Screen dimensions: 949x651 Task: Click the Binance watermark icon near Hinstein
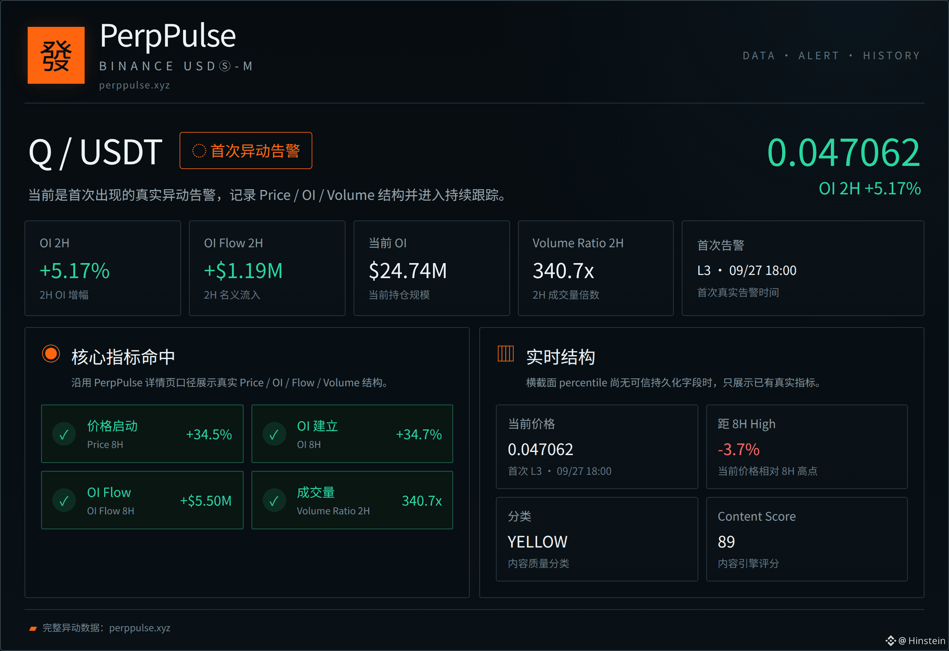pyautogui.click(x=890, y=640)
